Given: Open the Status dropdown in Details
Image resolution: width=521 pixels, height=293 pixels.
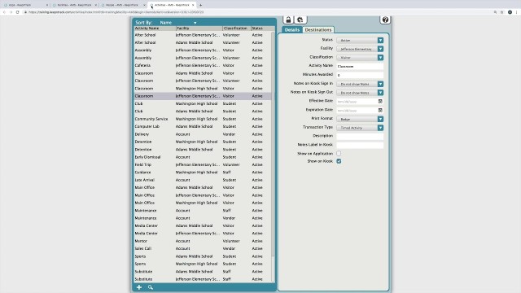Looking at the screenshot, I should tap(360, 40).
